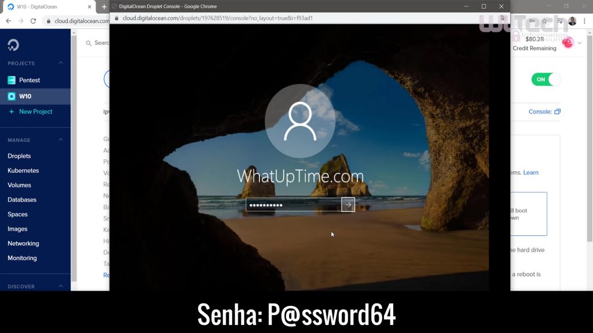The height and width of the screenshot is (333, 593).
Task: Open Databases in the sidebar
Action: pos(22,199)
